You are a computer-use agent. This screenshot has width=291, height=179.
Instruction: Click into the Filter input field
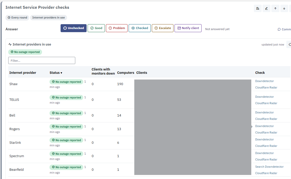(42, 60)
